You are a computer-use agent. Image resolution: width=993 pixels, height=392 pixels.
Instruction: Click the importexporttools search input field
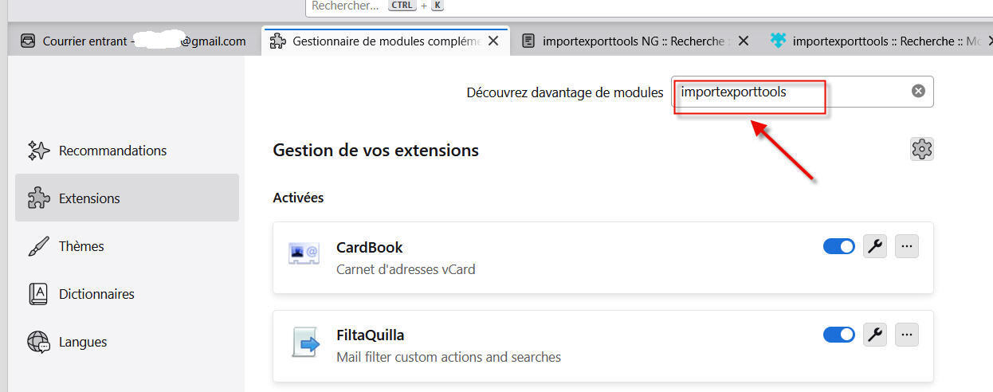tap(789, 92)
